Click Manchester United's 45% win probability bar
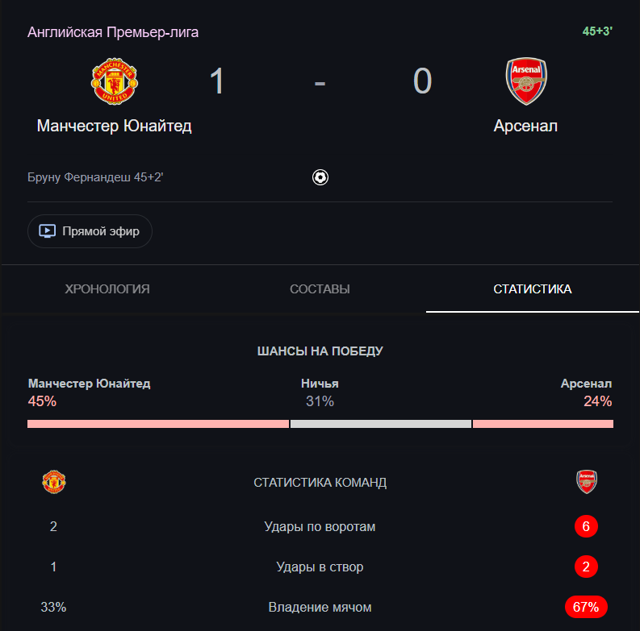 (x=157, y=424)
